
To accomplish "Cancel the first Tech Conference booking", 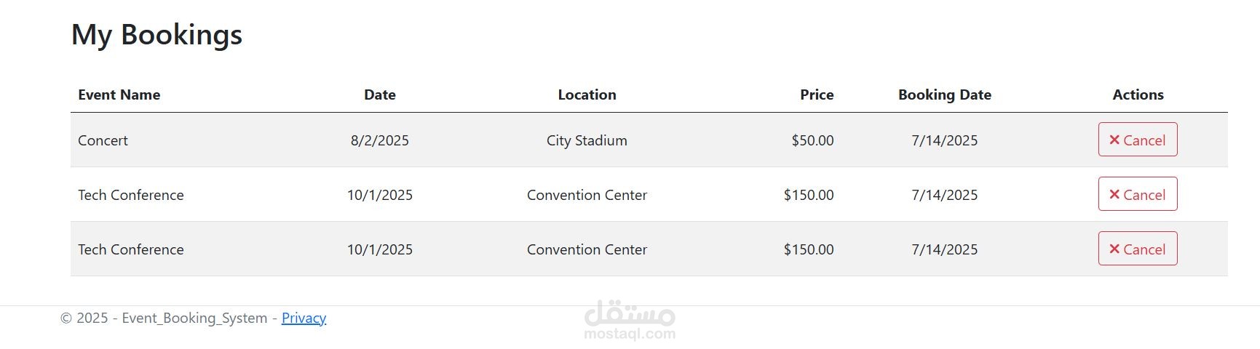I will (1137, 194).
